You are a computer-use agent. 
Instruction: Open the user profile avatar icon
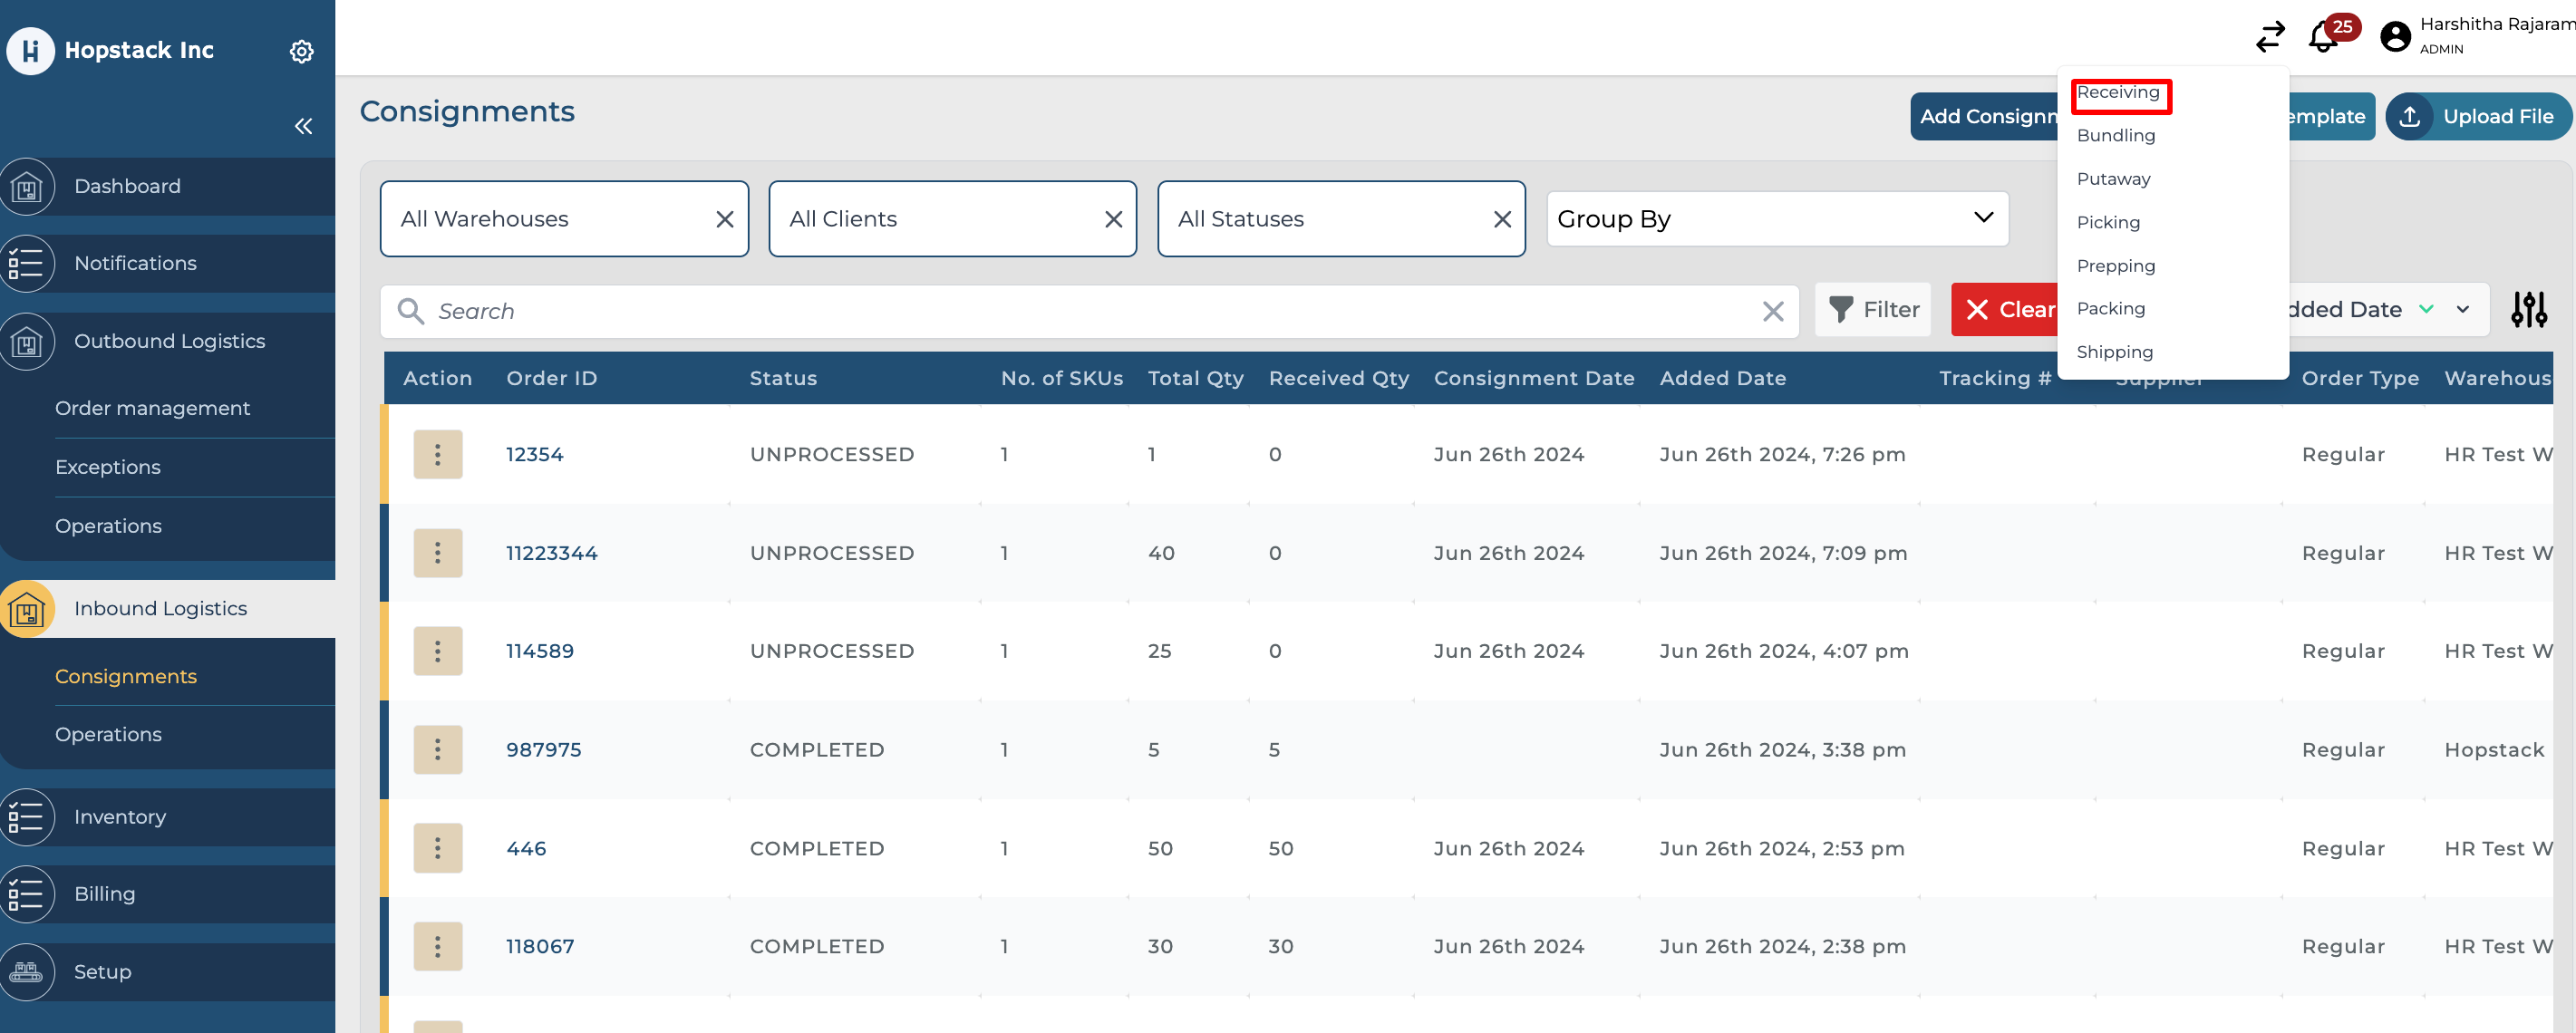pos(2395,37)
